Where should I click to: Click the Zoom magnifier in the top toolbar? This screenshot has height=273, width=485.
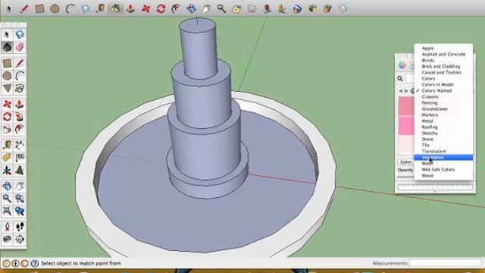click(221, 8)
